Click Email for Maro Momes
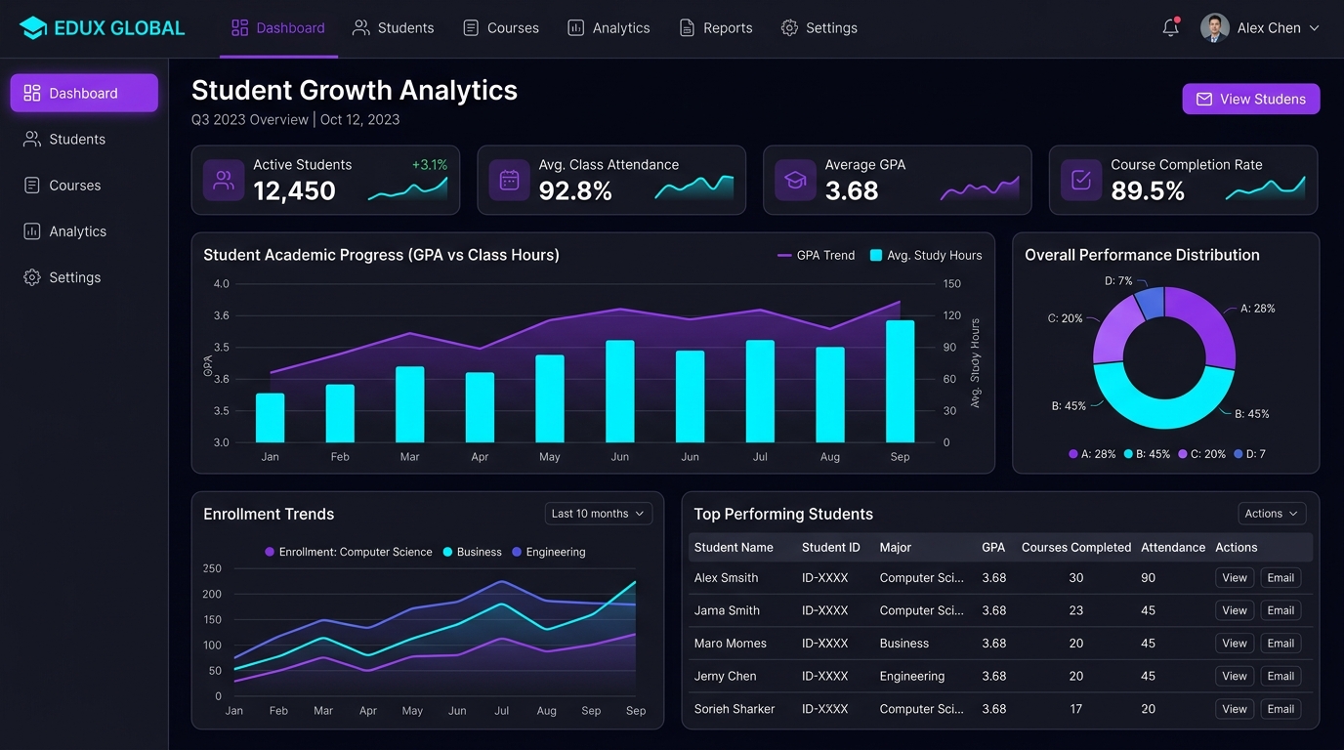1344x750 pixels. pyautogui.click(x=1281, y=644)
